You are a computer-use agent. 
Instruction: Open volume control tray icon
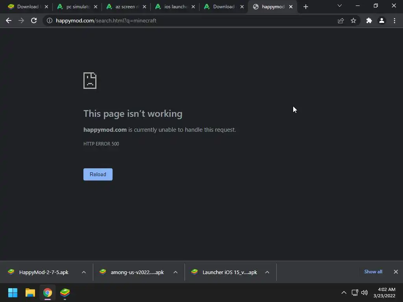click(364, 293)
